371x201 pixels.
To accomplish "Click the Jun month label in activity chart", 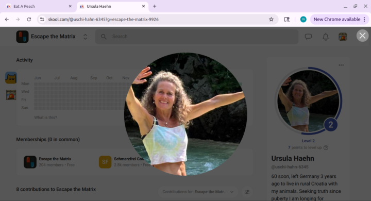I will (38, 78).
